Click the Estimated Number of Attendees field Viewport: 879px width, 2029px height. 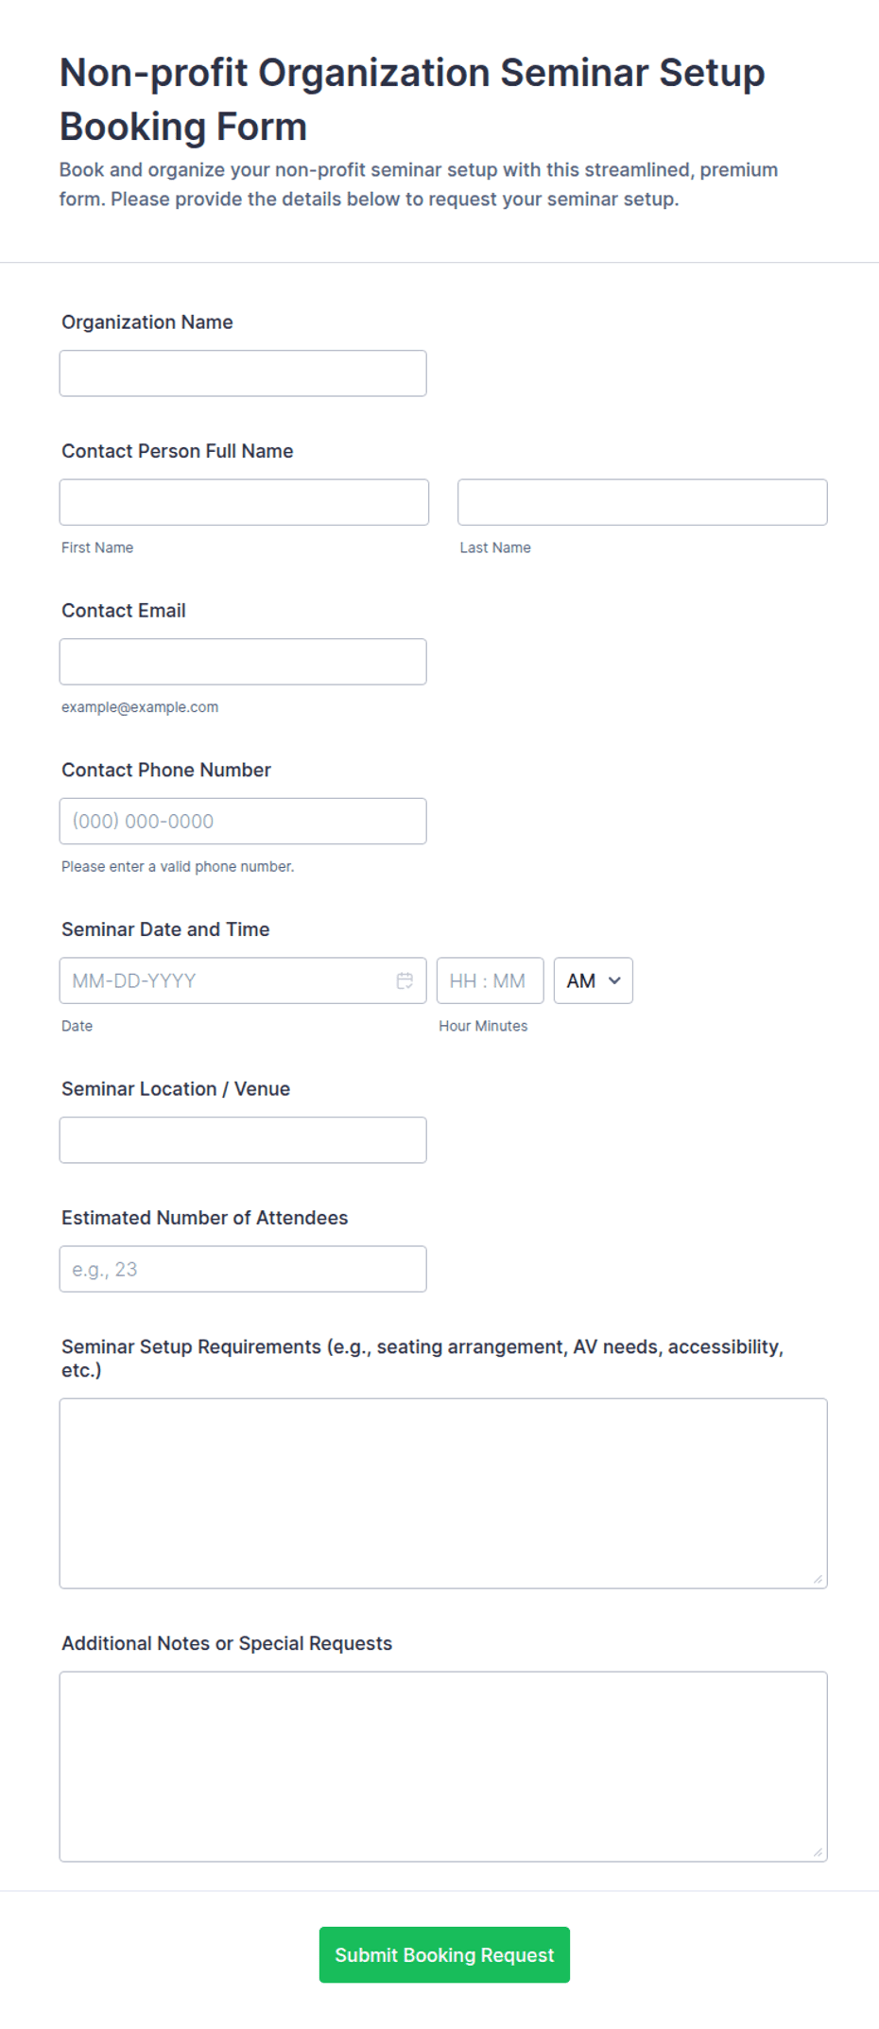click(x=243, y=1269)
